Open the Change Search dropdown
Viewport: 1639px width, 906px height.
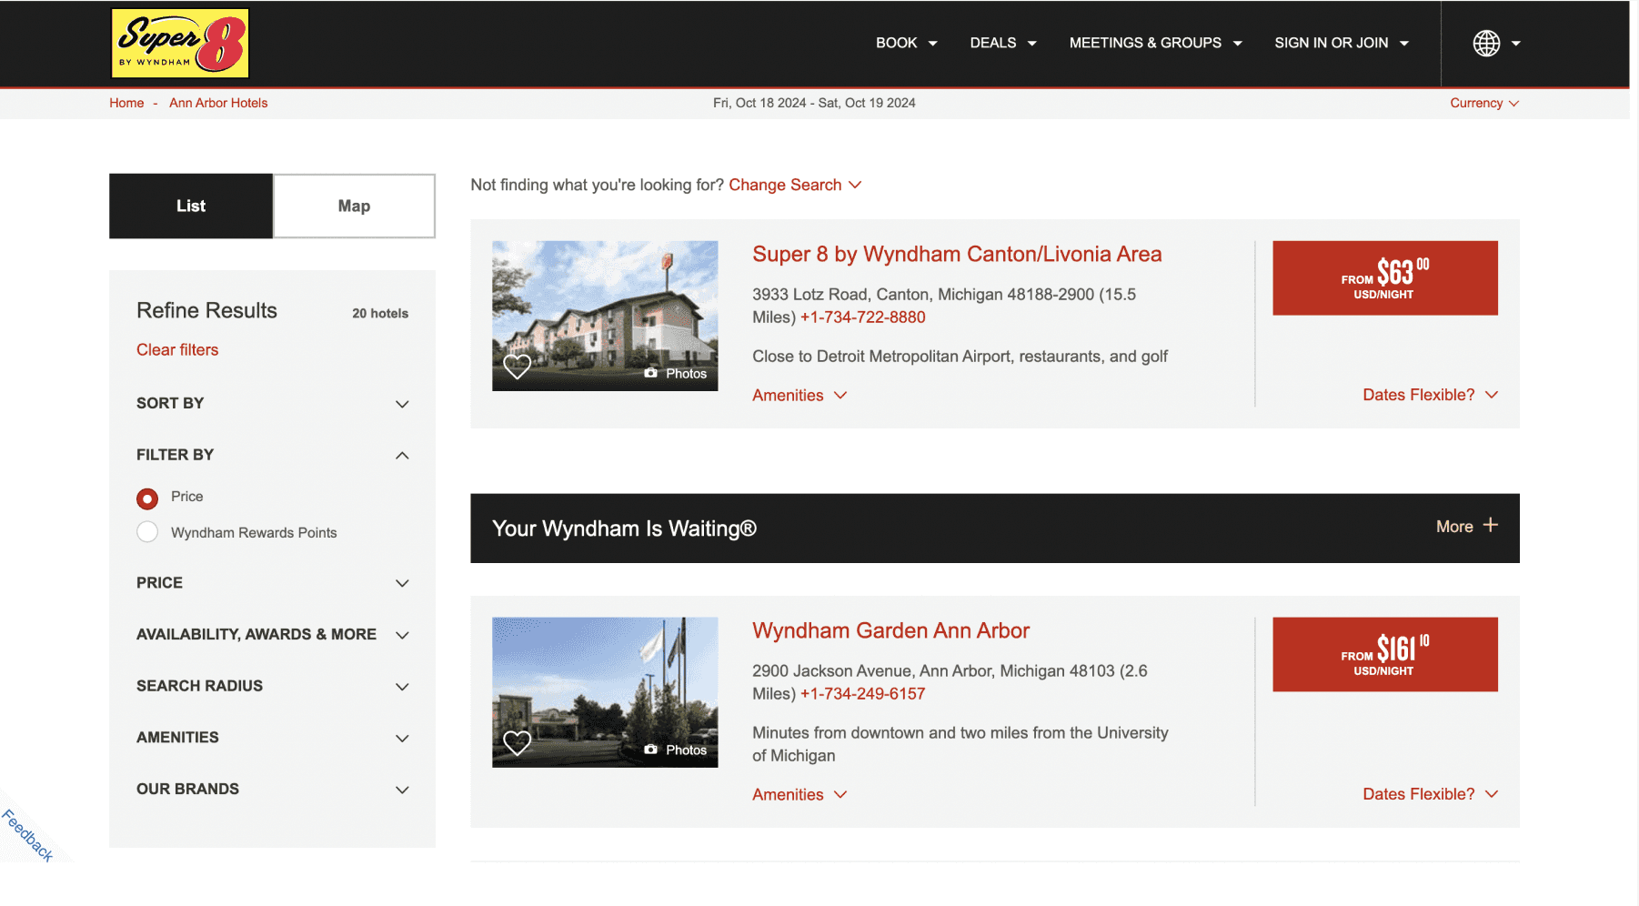point(795,185)
